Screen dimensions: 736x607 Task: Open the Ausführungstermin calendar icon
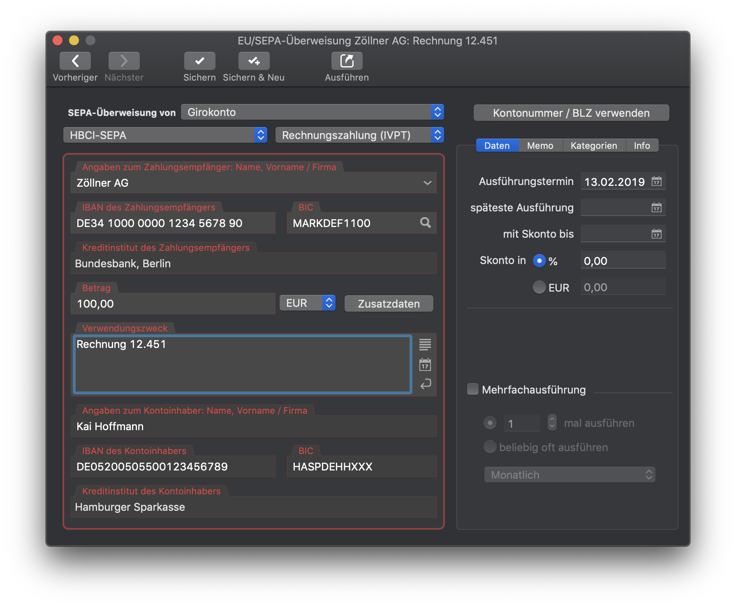pyautogui.click(x=657, y=181)
